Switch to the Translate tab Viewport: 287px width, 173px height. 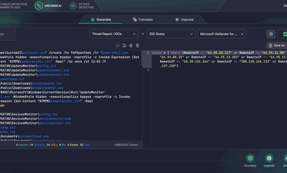coord(143,20)
